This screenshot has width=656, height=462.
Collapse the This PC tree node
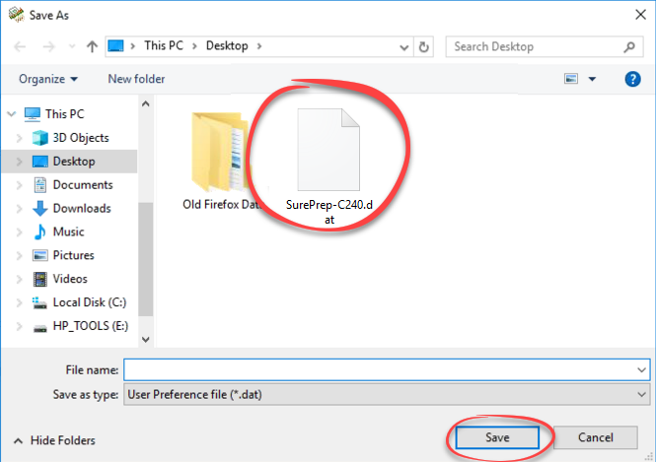coord(12,113)
